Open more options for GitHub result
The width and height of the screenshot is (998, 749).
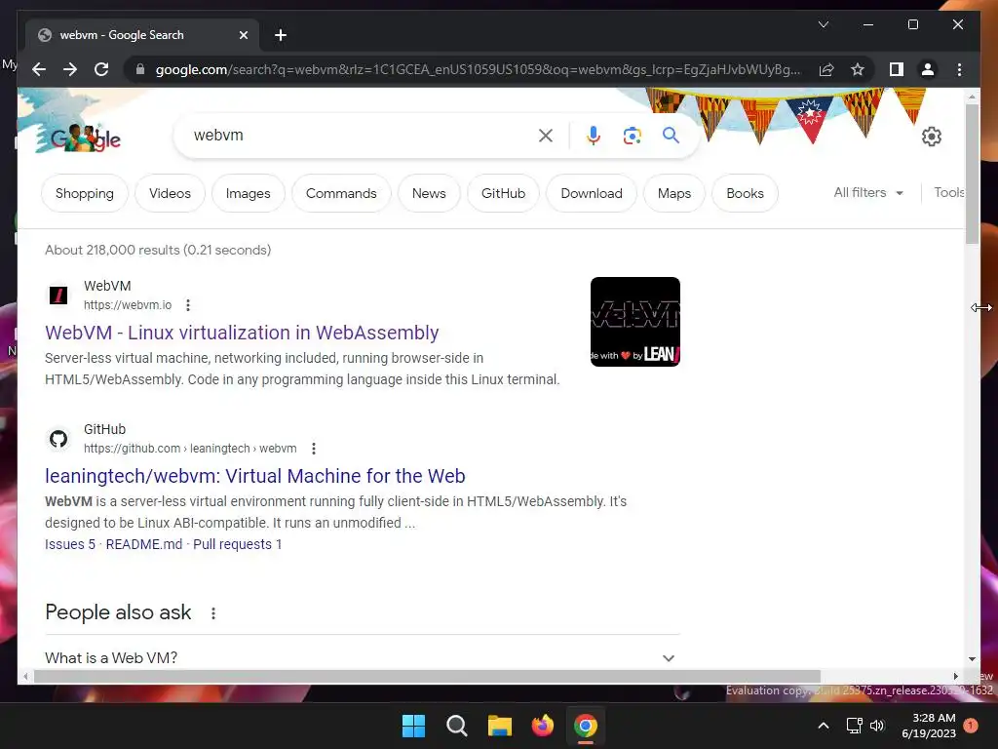click(x=314, y=449)
